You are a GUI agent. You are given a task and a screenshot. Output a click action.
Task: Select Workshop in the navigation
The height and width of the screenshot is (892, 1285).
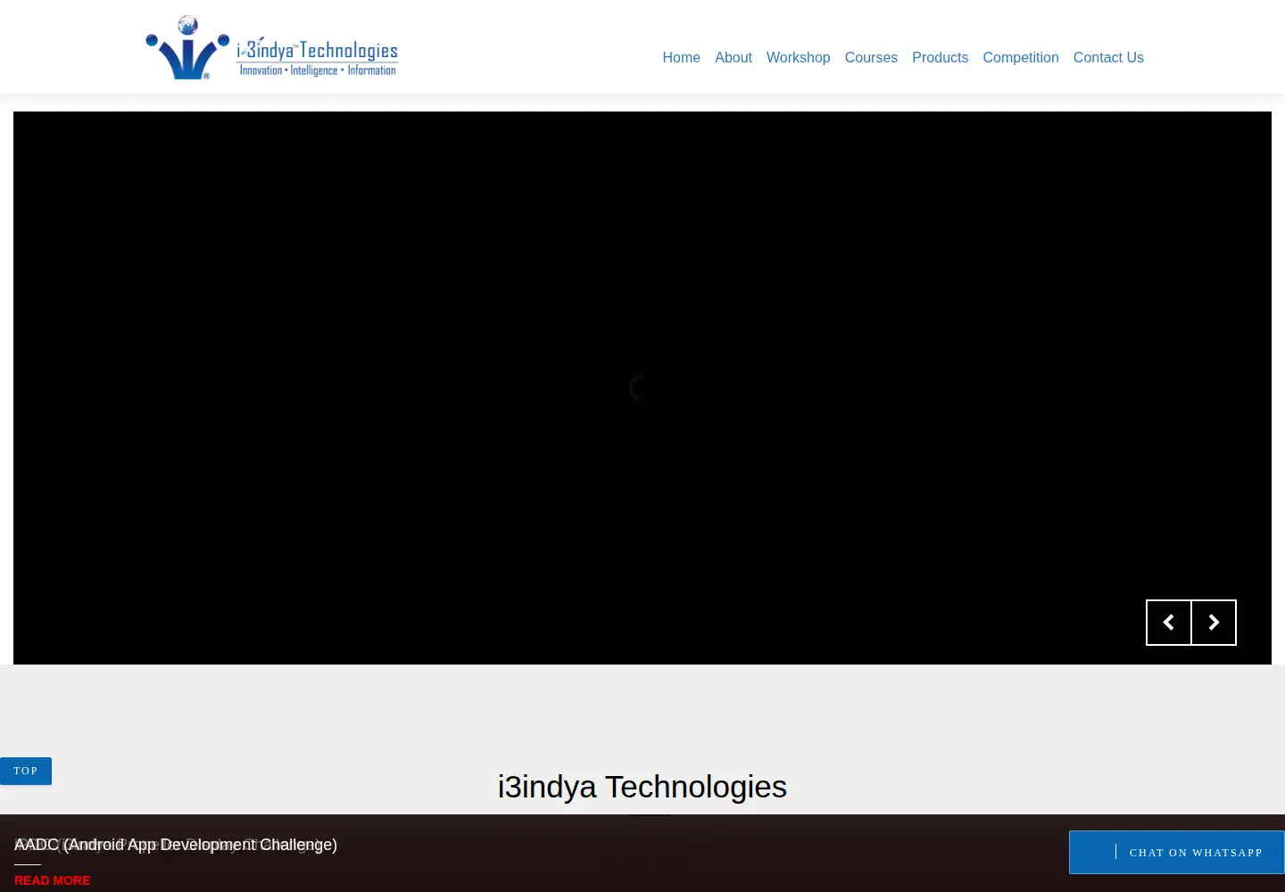click(x=798, y=57)
